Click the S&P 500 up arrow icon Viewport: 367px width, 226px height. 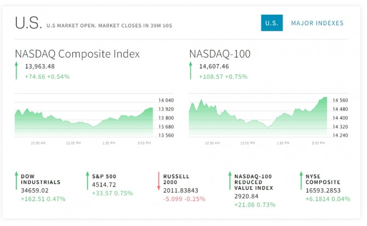[x=88, y=181]
